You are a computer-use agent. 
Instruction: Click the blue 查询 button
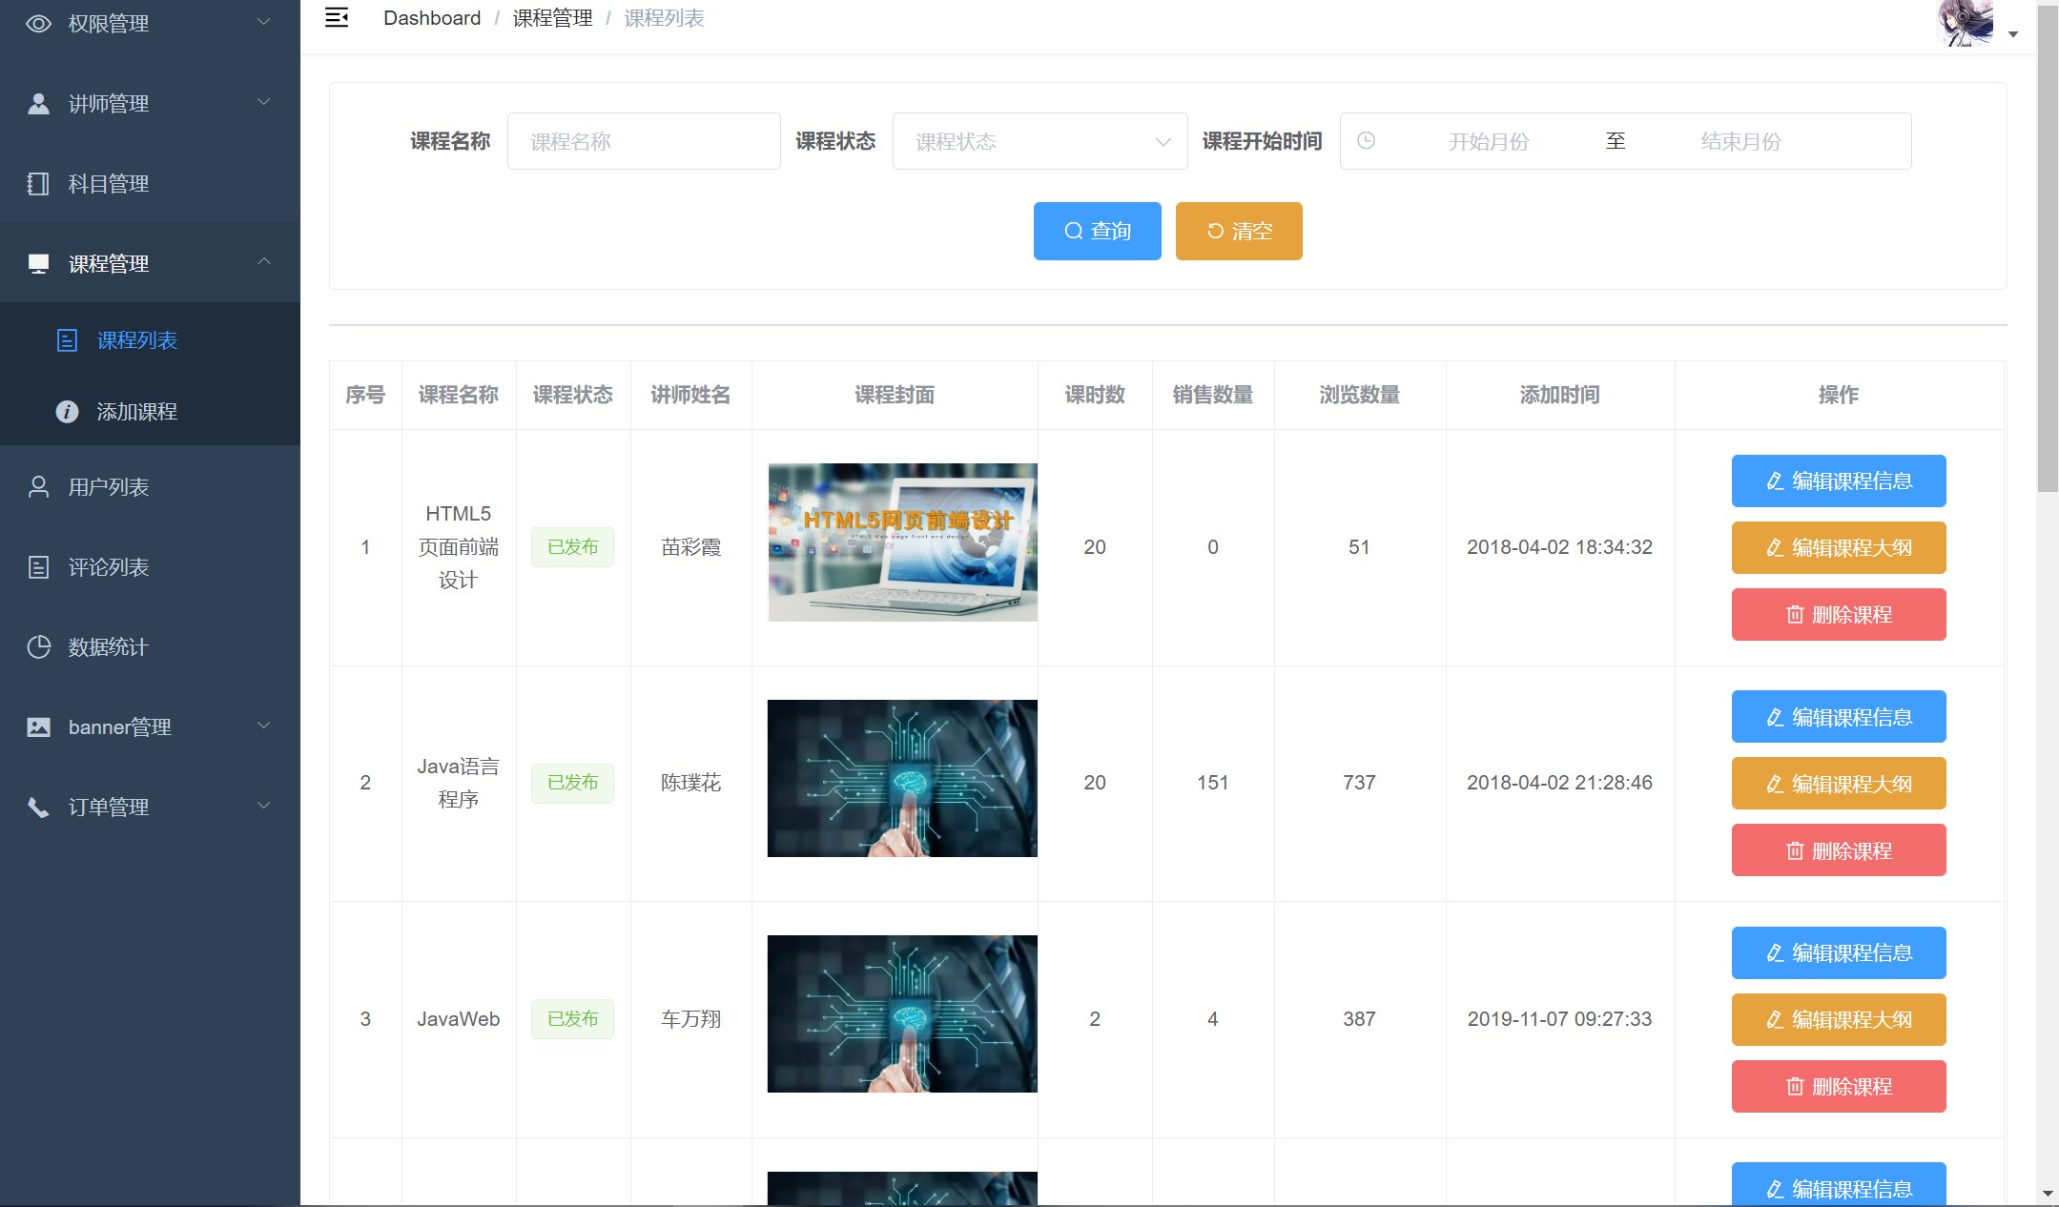pyautogui.click(x=1097, y=231)
